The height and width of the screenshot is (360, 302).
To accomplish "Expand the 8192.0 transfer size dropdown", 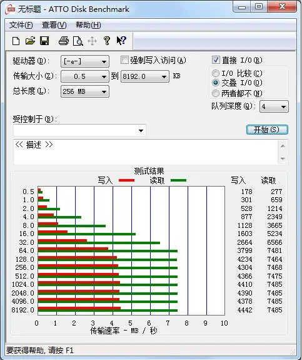I will (x=145, y=76).
